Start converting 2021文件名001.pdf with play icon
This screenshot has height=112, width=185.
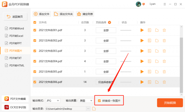click(x=142, y=30)
